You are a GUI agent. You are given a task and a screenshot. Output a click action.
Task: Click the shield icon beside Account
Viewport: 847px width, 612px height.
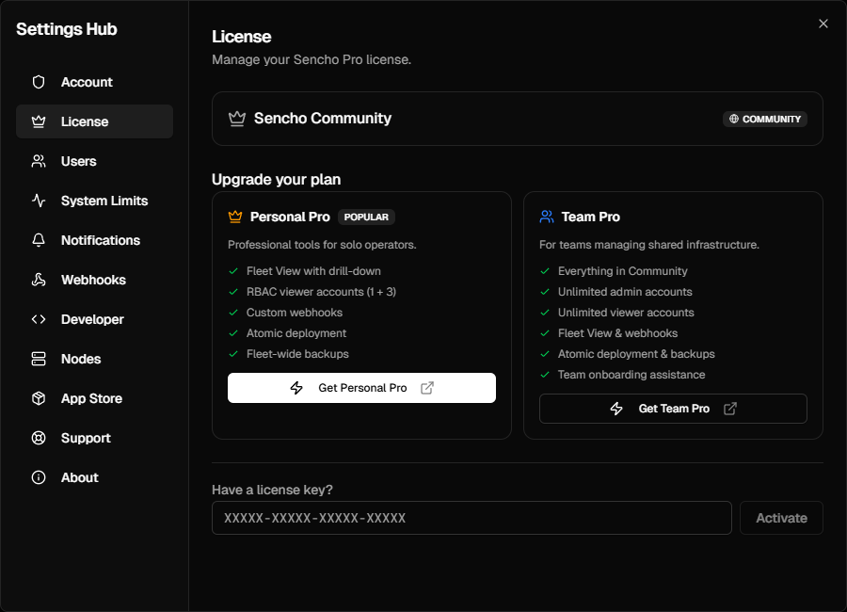tap(39, 82)
